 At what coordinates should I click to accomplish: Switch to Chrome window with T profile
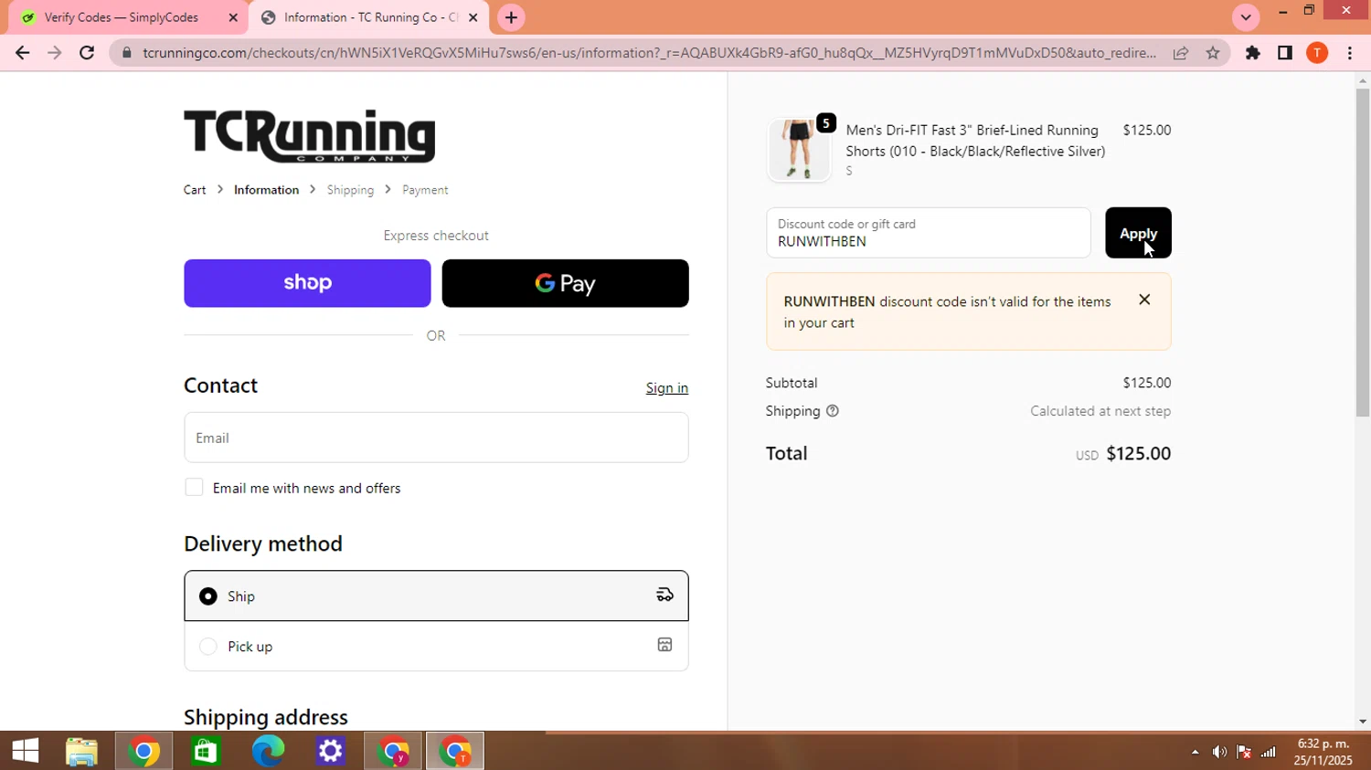455,751
